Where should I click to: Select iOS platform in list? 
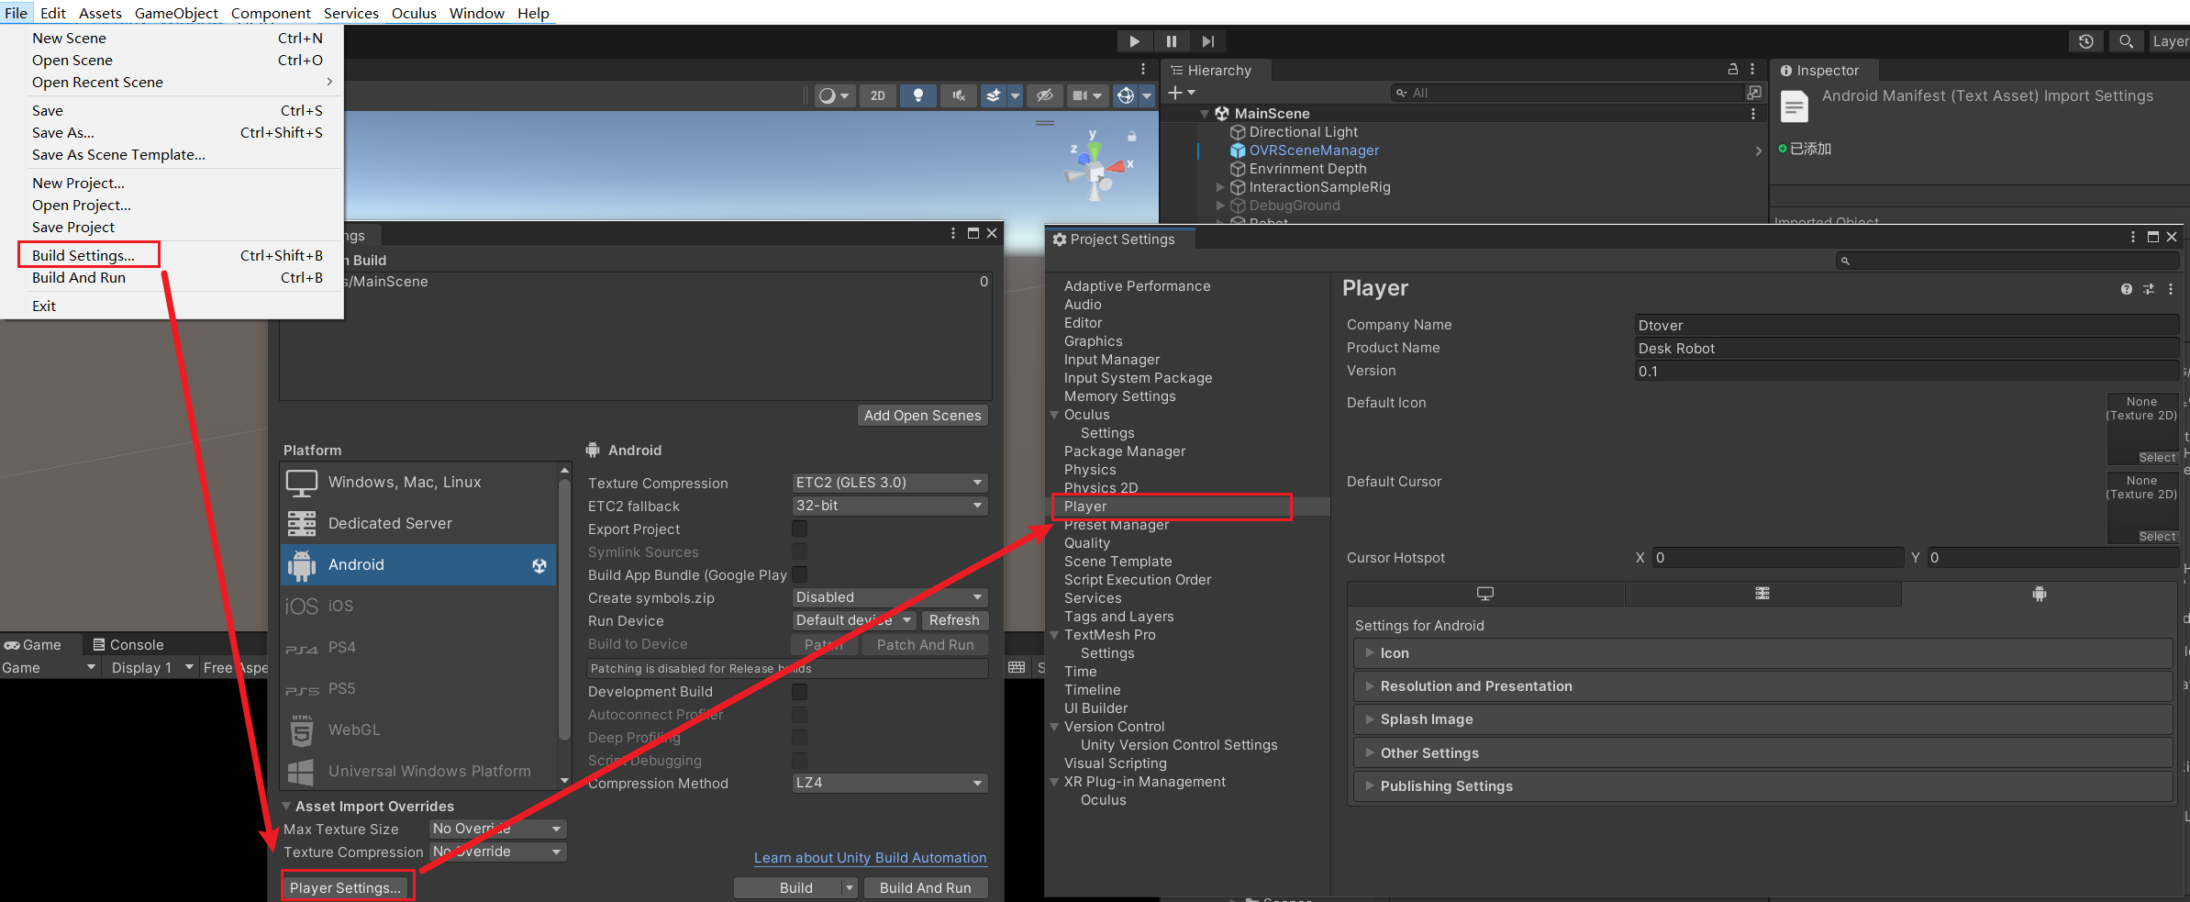click(x=418, y=607)
